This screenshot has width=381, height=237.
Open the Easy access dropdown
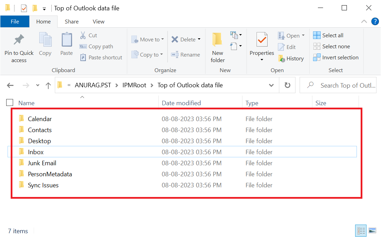coord(236,46)
